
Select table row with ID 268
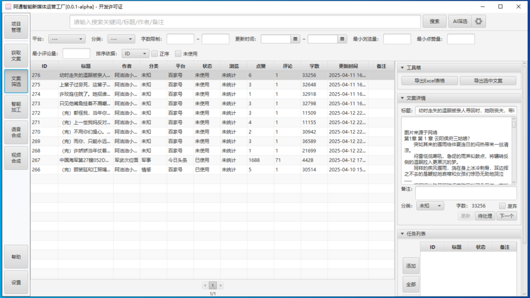213,151
